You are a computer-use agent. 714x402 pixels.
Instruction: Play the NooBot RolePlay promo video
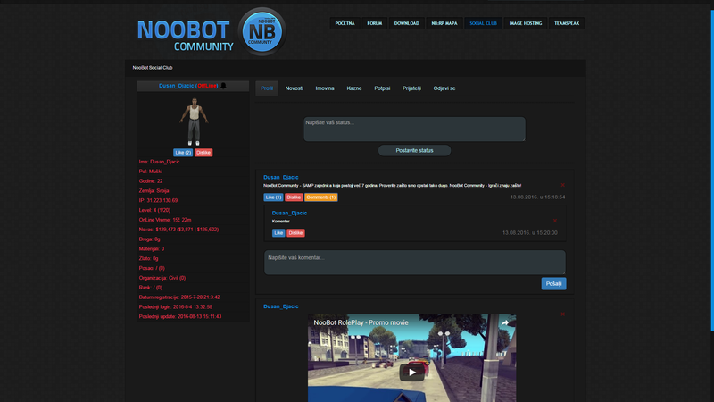point(411,373)
